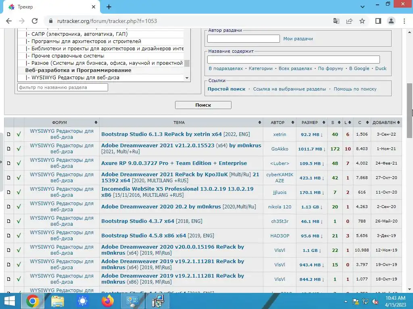Click the Всех разделах link
This screenshot has height=309, width=413.
295,68
